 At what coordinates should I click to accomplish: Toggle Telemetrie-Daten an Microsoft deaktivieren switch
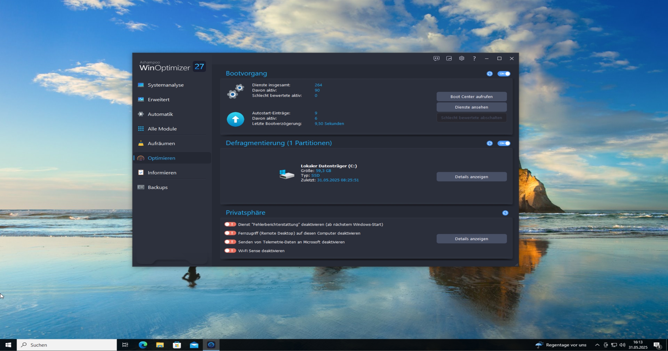coord(230,242)
